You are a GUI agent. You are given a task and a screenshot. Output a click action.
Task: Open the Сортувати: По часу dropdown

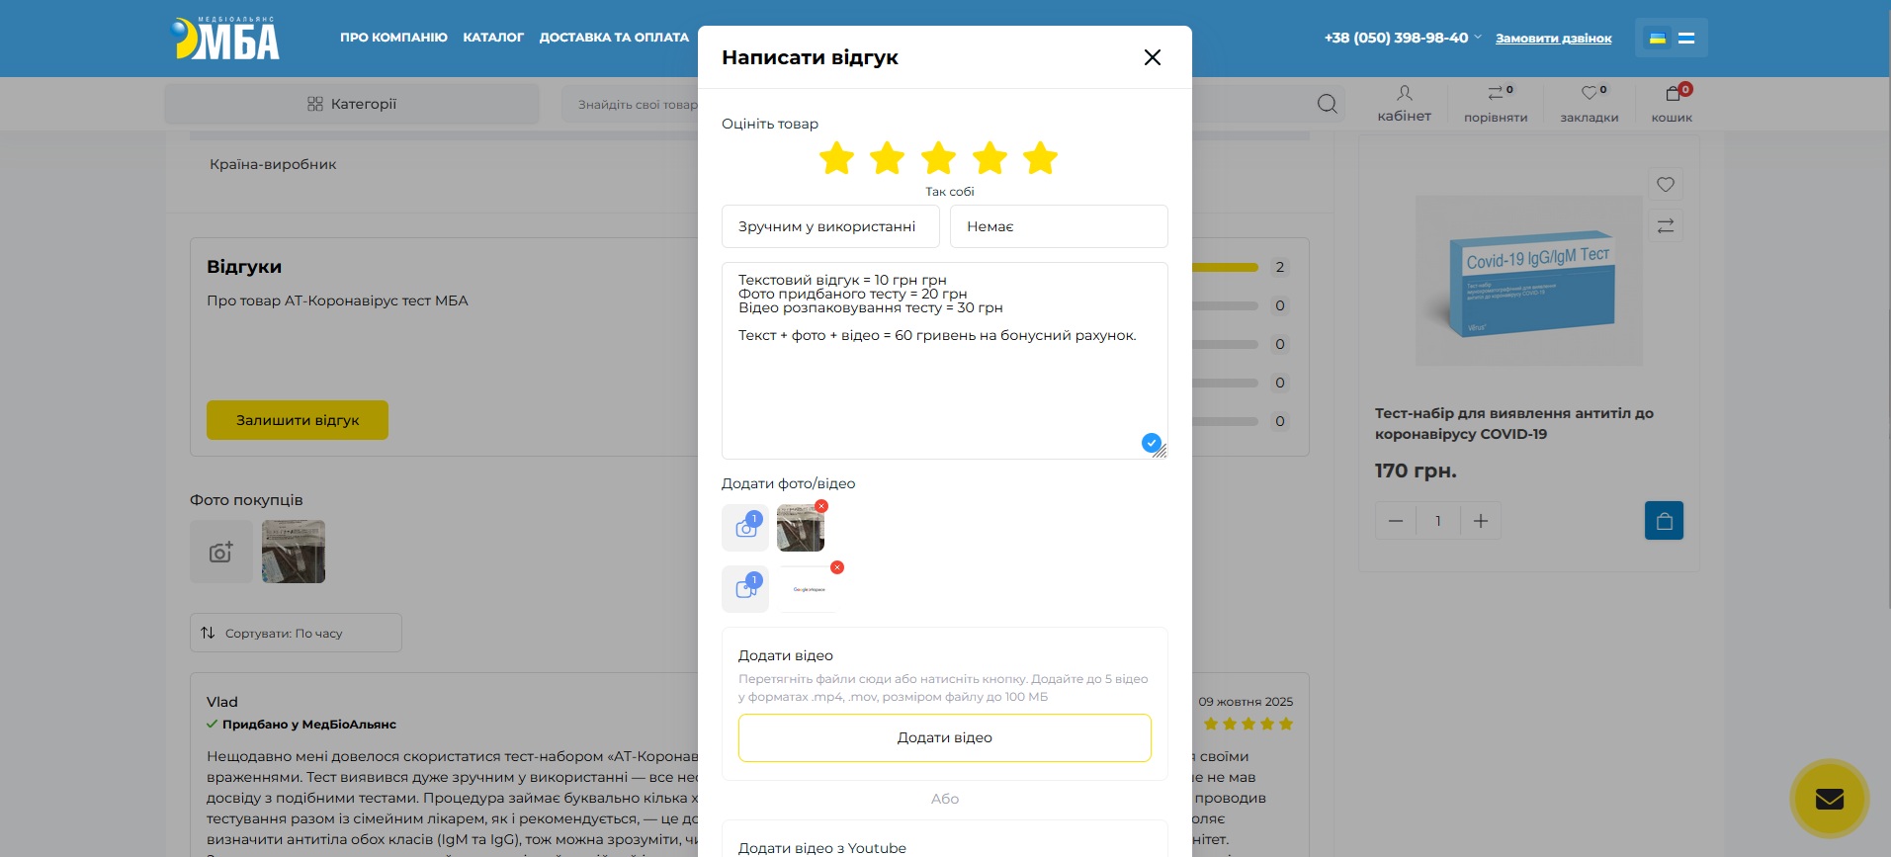pos(296,633)
